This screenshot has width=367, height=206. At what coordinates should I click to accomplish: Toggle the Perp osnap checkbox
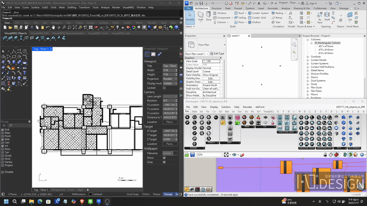click(3, 149)
